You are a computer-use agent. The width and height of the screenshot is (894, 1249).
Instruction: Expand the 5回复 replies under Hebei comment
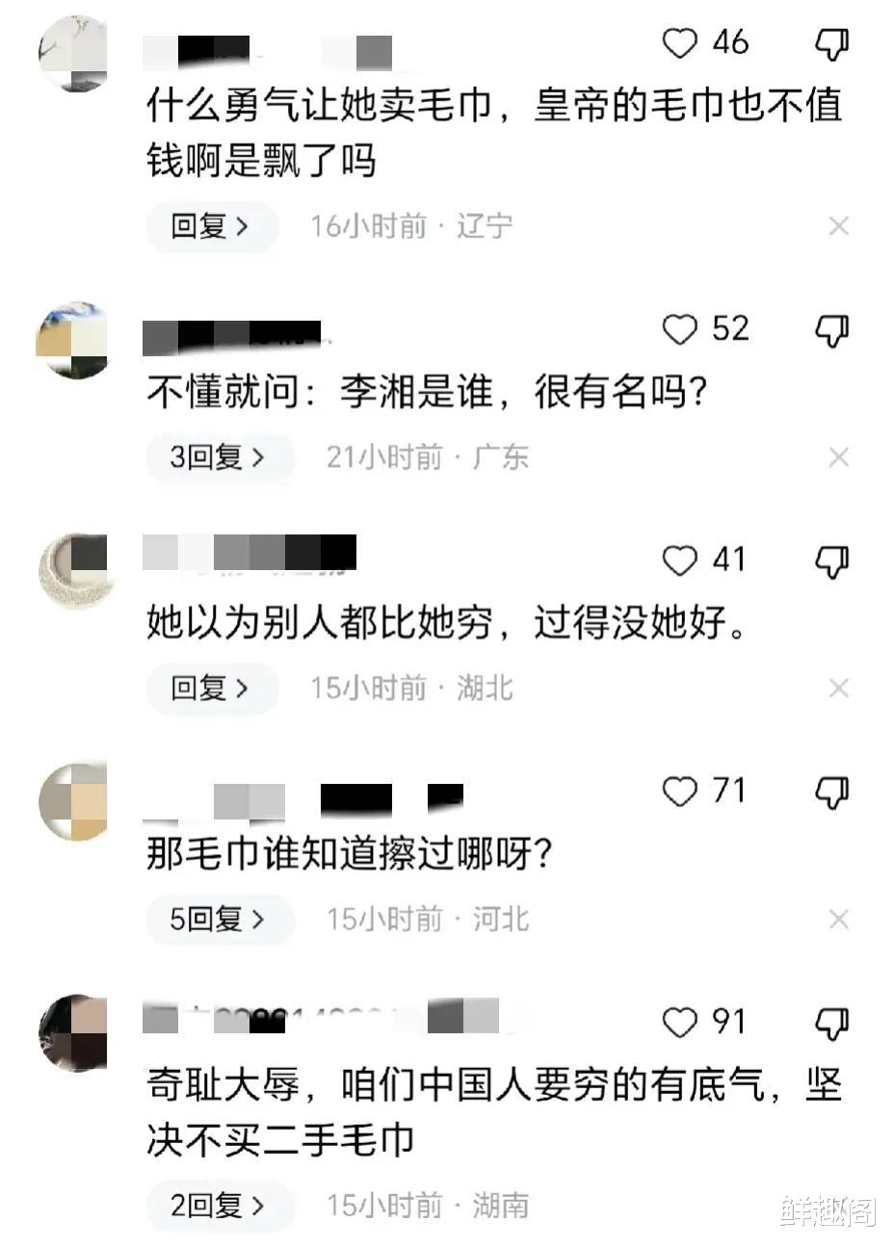click(x=220, y=919)
